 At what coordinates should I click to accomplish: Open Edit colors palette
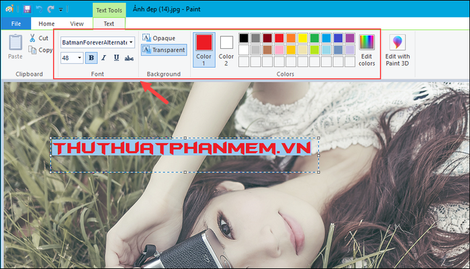[x=367, y=50]
